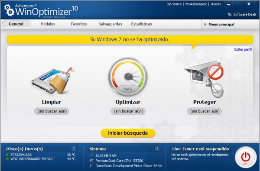The image size is (260, 171).
Task: Open the Estadísticas tab
Action: [x=141, y=24]
